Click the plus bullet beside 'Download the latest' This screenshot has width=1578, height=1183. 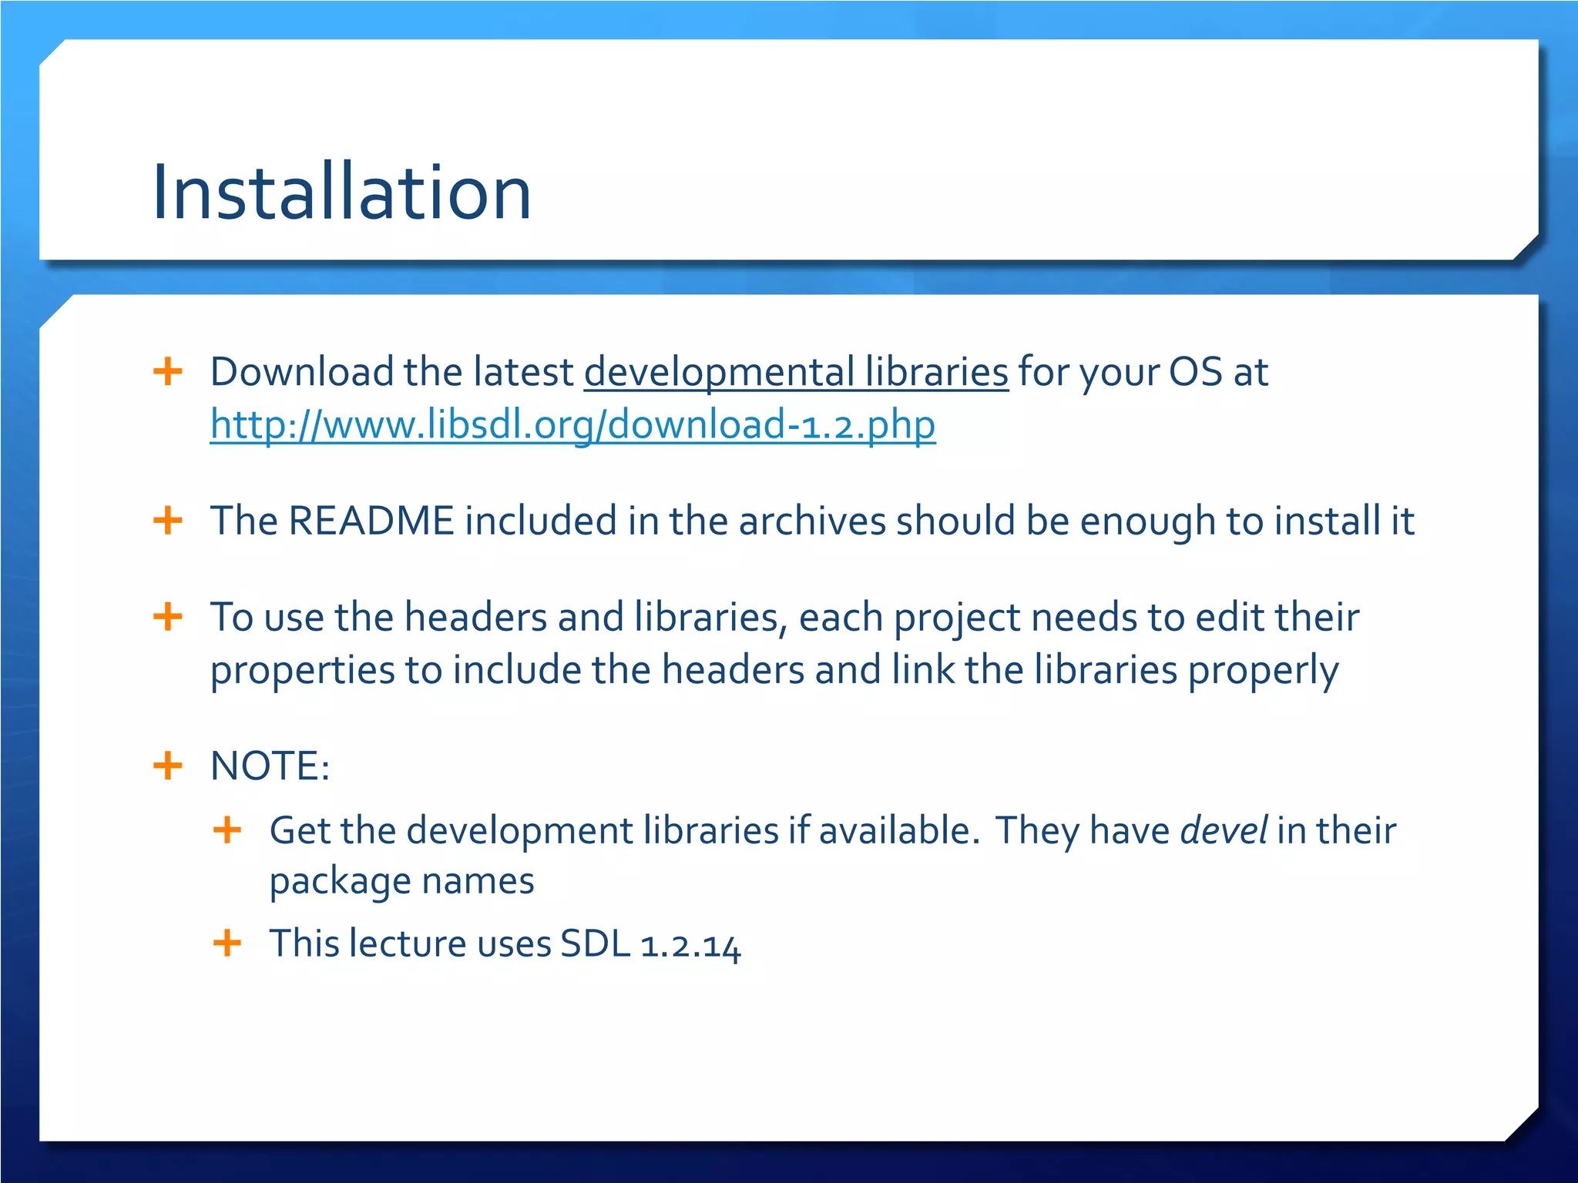pos(168,371)
